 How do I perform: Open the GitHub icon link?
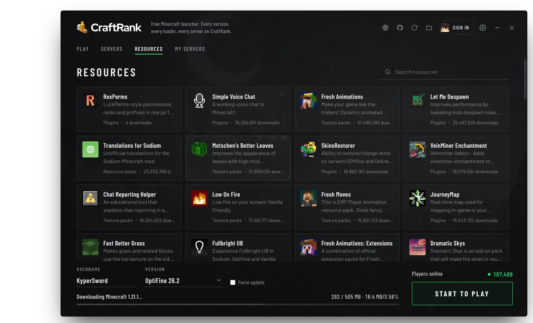click(400, 28)
